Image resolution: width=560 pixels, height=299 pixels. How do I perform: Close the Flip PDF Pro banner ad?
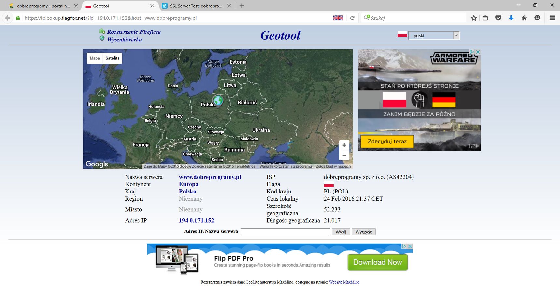(x=410, y=246)
